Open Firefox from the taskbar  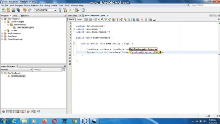click(x=44, y=121)
